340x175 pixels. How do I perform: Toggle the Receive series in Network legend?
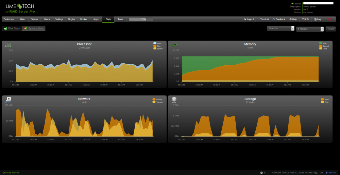[157, 100]
